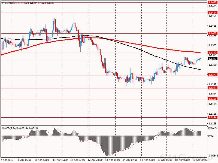Click the 1.1200 red level label

[212, 99]
